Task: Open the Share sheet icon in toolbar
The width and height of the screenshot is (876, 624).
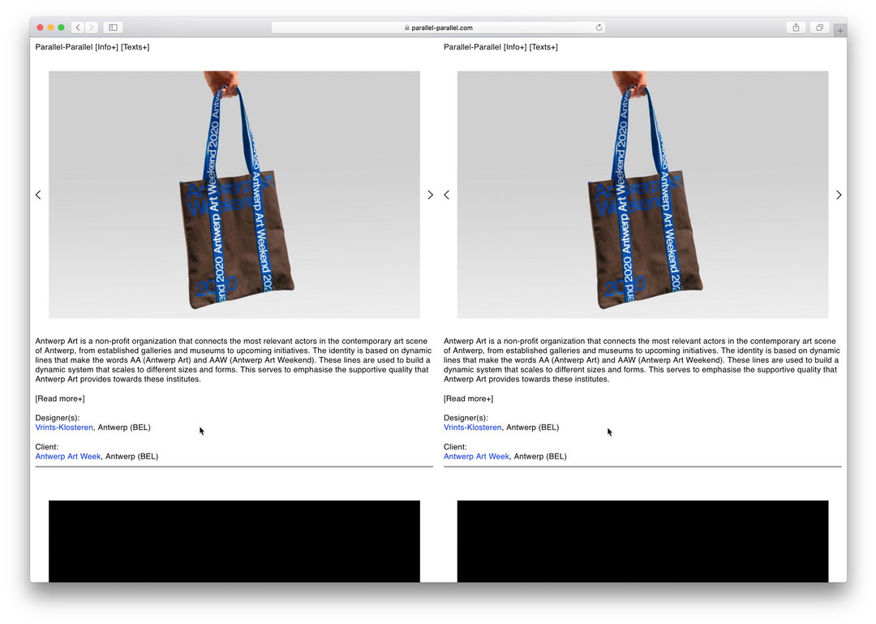Action: pyautogui.click(x=796, y=28)
